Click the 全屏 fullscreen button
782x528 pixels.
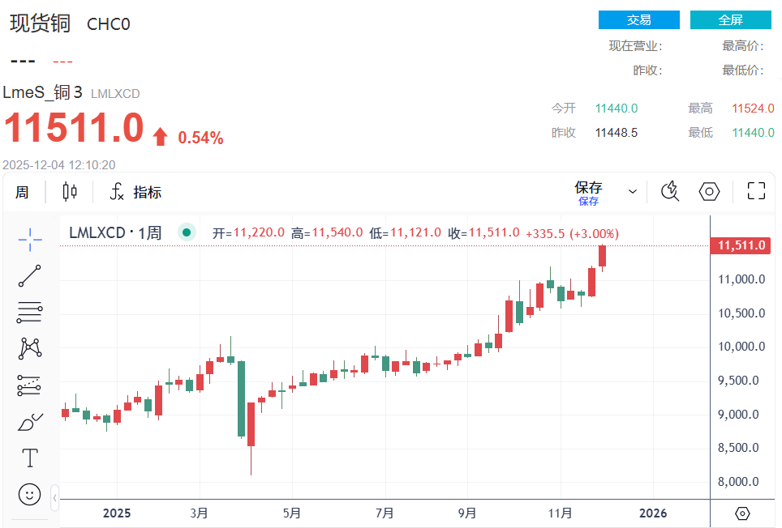730,20
